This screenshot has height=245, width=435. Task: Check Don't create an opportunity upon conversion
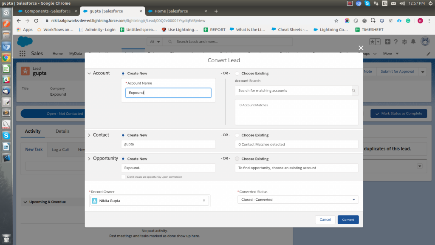(x=123, y=177)
